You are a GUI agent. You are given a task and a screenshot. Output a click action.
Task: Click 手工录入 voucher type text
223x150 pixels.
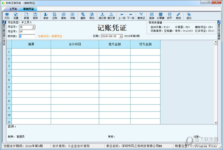27,22
